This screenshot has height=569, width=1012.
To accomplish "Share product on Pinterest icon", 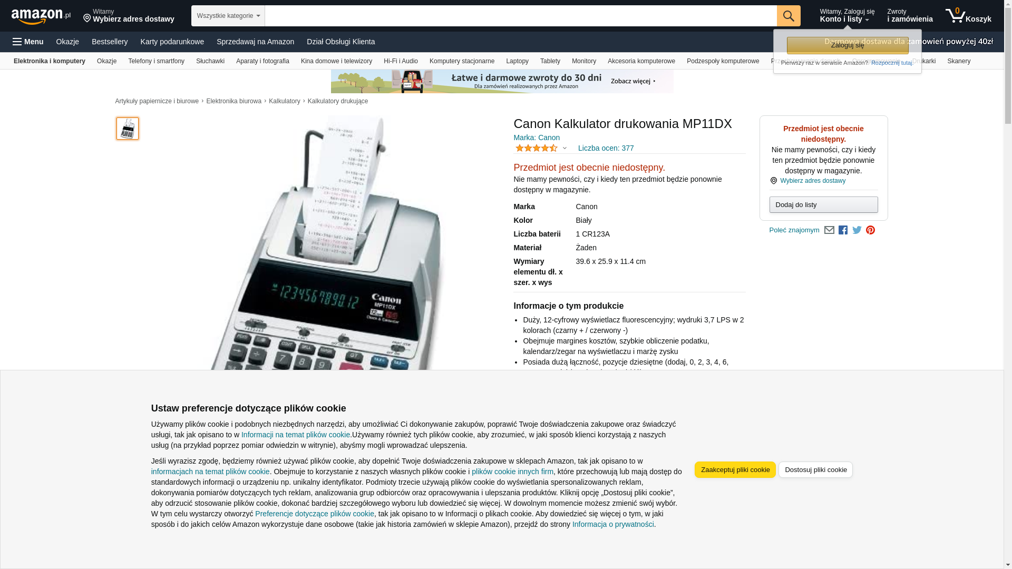I will point(871,230).
